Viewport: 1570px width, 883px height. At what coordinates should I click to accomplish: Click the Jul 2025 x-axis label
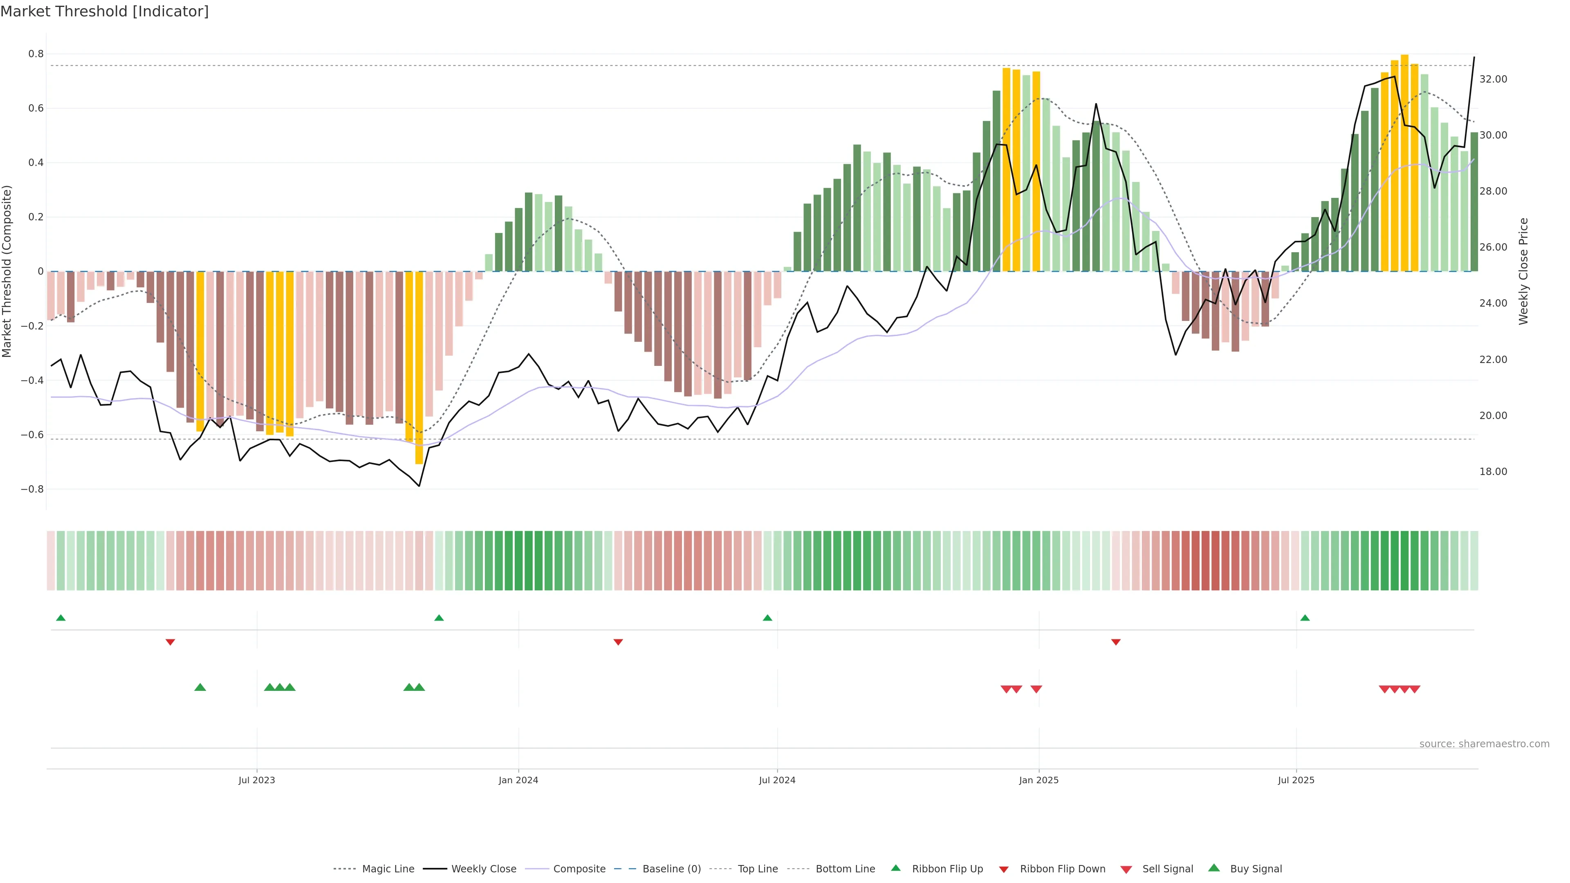coord(1296,780)
